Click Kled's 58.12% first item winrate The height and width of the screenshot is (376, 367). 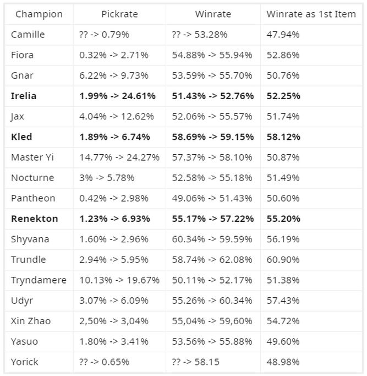(x=283, y=137)
